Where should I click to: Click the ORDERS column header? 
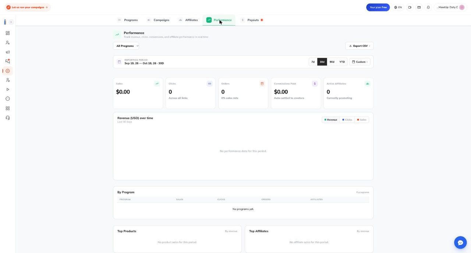click(266, 200)
